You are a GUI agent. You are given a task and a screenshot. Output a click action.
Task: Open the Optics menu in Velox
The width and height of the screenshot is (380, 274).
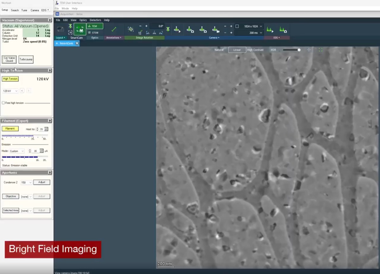coord(83,20)
